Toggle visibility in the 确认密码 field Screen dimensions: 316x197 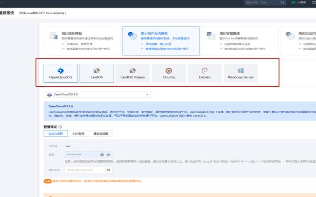point(108,170)
